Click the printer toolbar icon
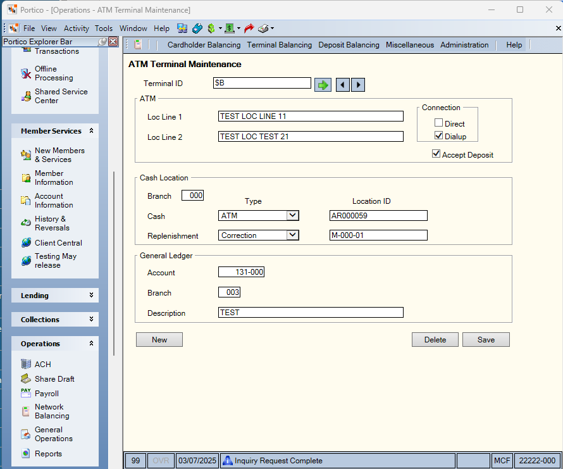563x469 pixels. click(x=263, y=28)
